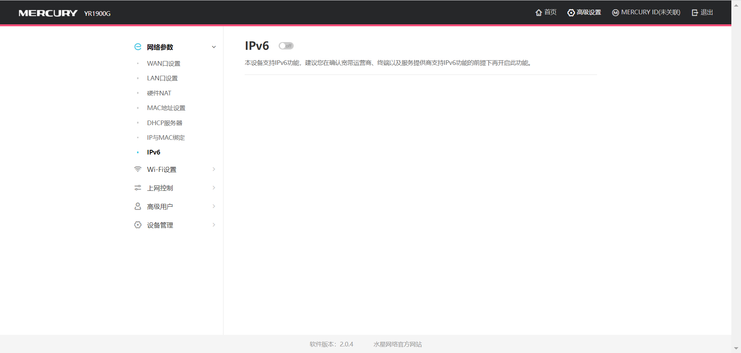741x353 pixels.
Task: Open WAN口设置 settings page
Action: pos(163,63)
